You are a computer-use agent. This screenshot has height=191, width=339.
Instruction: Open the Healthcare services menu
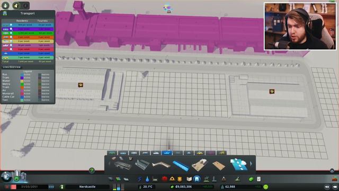point(165,179)
